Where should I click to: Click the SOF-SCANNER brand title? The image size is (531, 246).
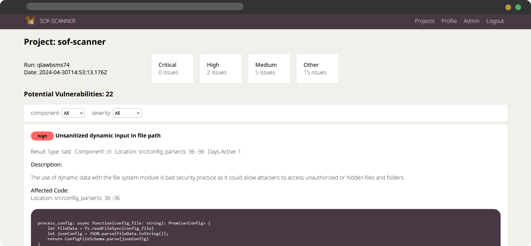57,21
